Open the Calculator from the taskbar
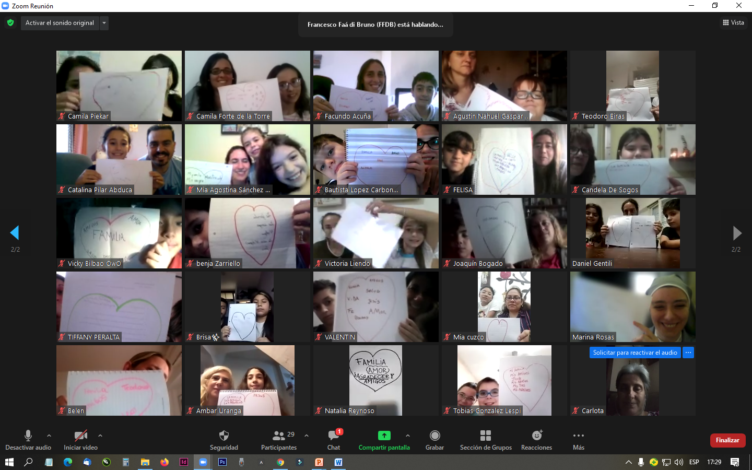752x470 pixels. coord(126,462)
